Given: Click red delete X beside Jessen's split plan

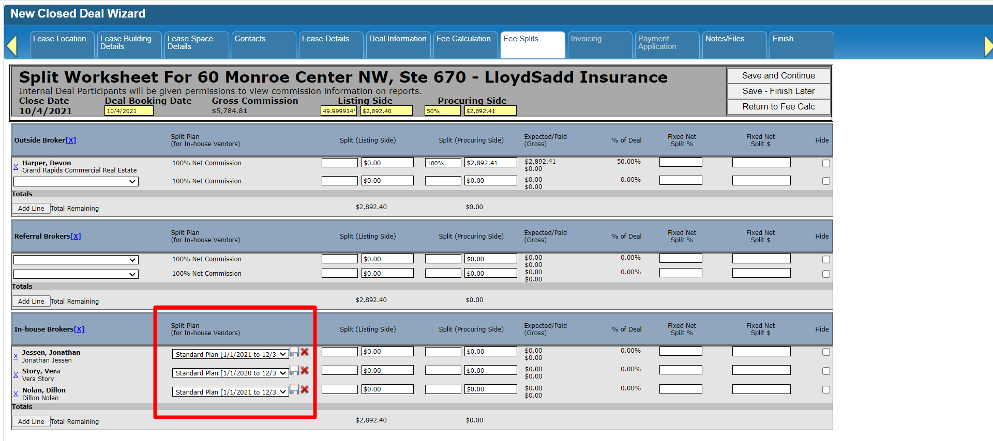Looking at the screenshot, I should click(305, 352).
